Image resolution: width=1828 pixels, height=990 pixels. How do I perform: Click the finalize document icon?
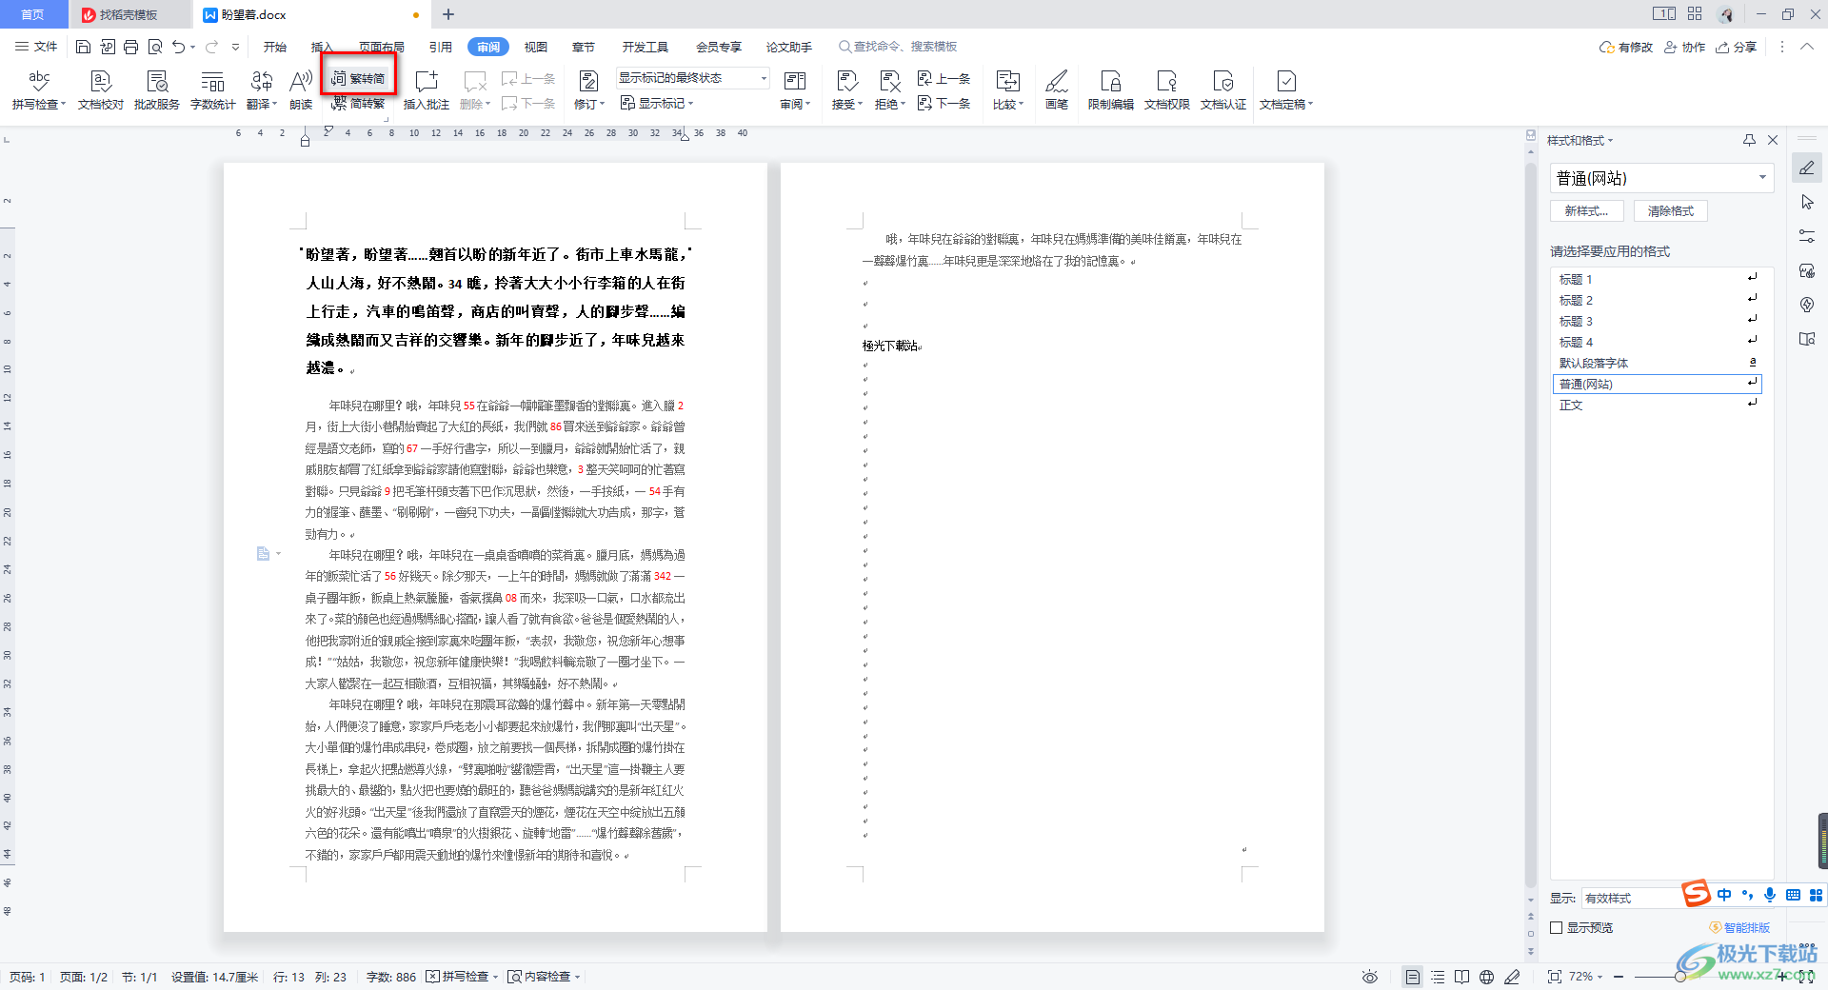(x=1286, y=82)
